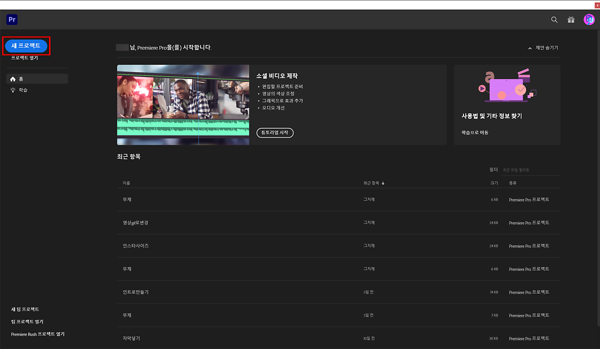The width and height of the screenshot is (600, 349).
Task: Open the user profile avatar
Action: pos(589,19)
